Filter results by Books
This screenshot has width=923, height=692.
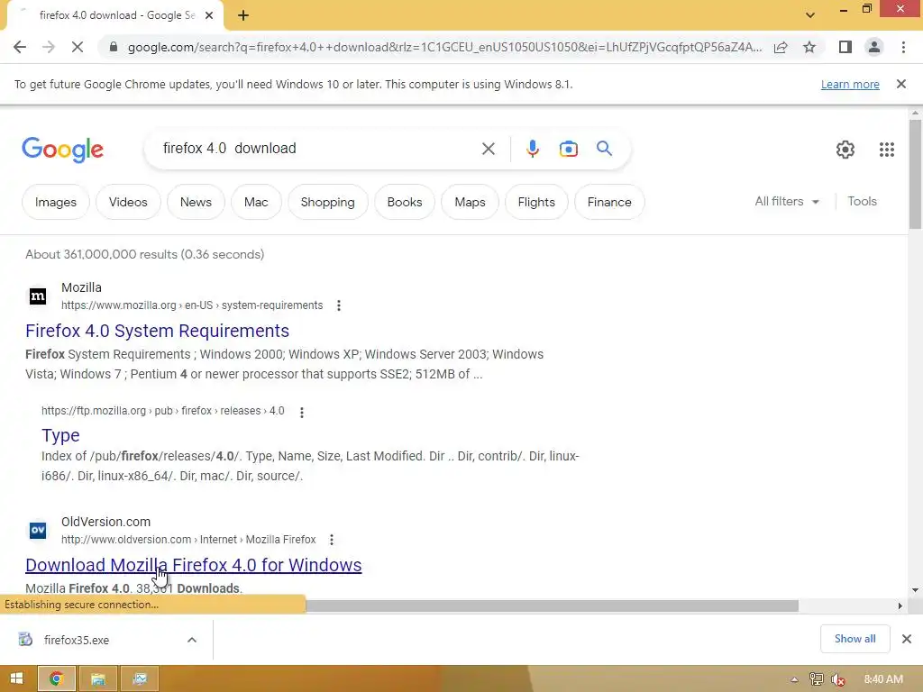tap(405, 202)
